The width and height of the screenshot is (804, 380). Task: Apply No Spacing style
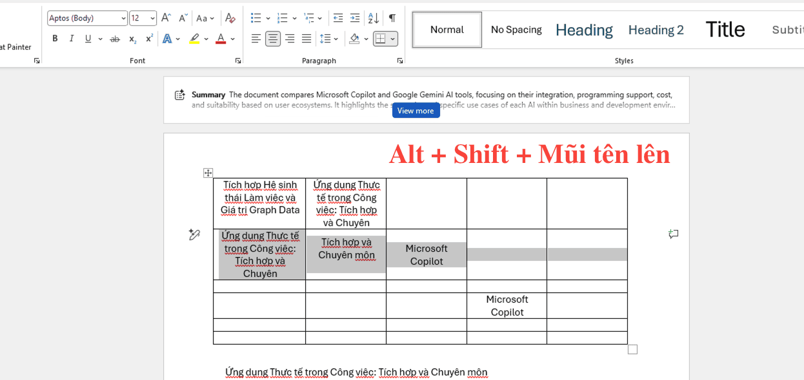(x=516, y=30)
